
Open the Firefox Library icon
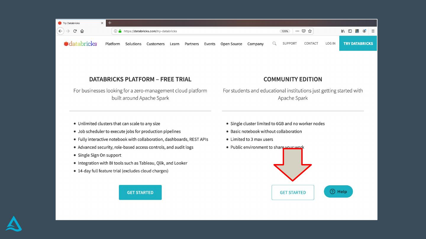pyautogui.click(x=343, y=31)
